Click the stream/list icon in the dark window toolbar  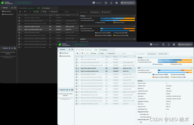(x=20, y=12)
